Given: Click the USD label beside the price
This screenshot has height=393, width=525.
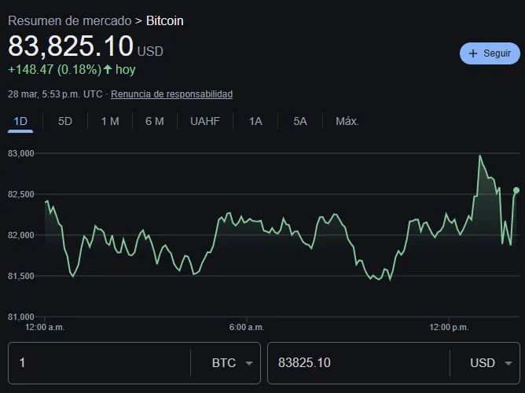Looking at the screenshot, I should pyautogui.click(x=150, y=51).
